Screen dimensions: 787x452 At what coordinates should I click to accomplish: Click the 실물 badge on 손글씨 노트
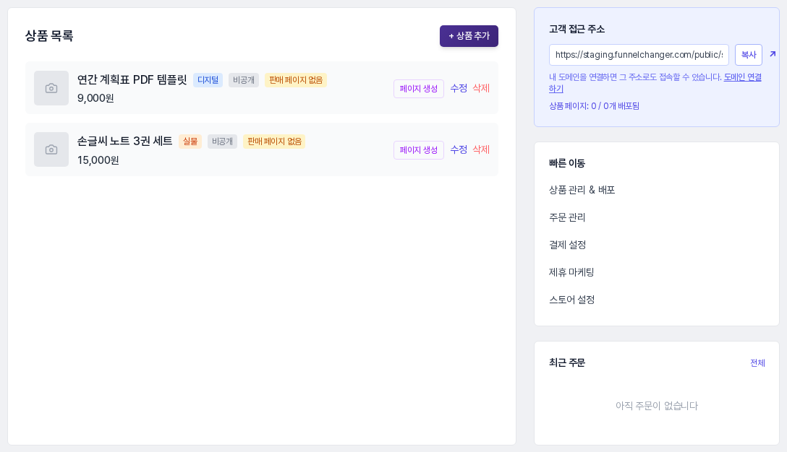[190, 142]
